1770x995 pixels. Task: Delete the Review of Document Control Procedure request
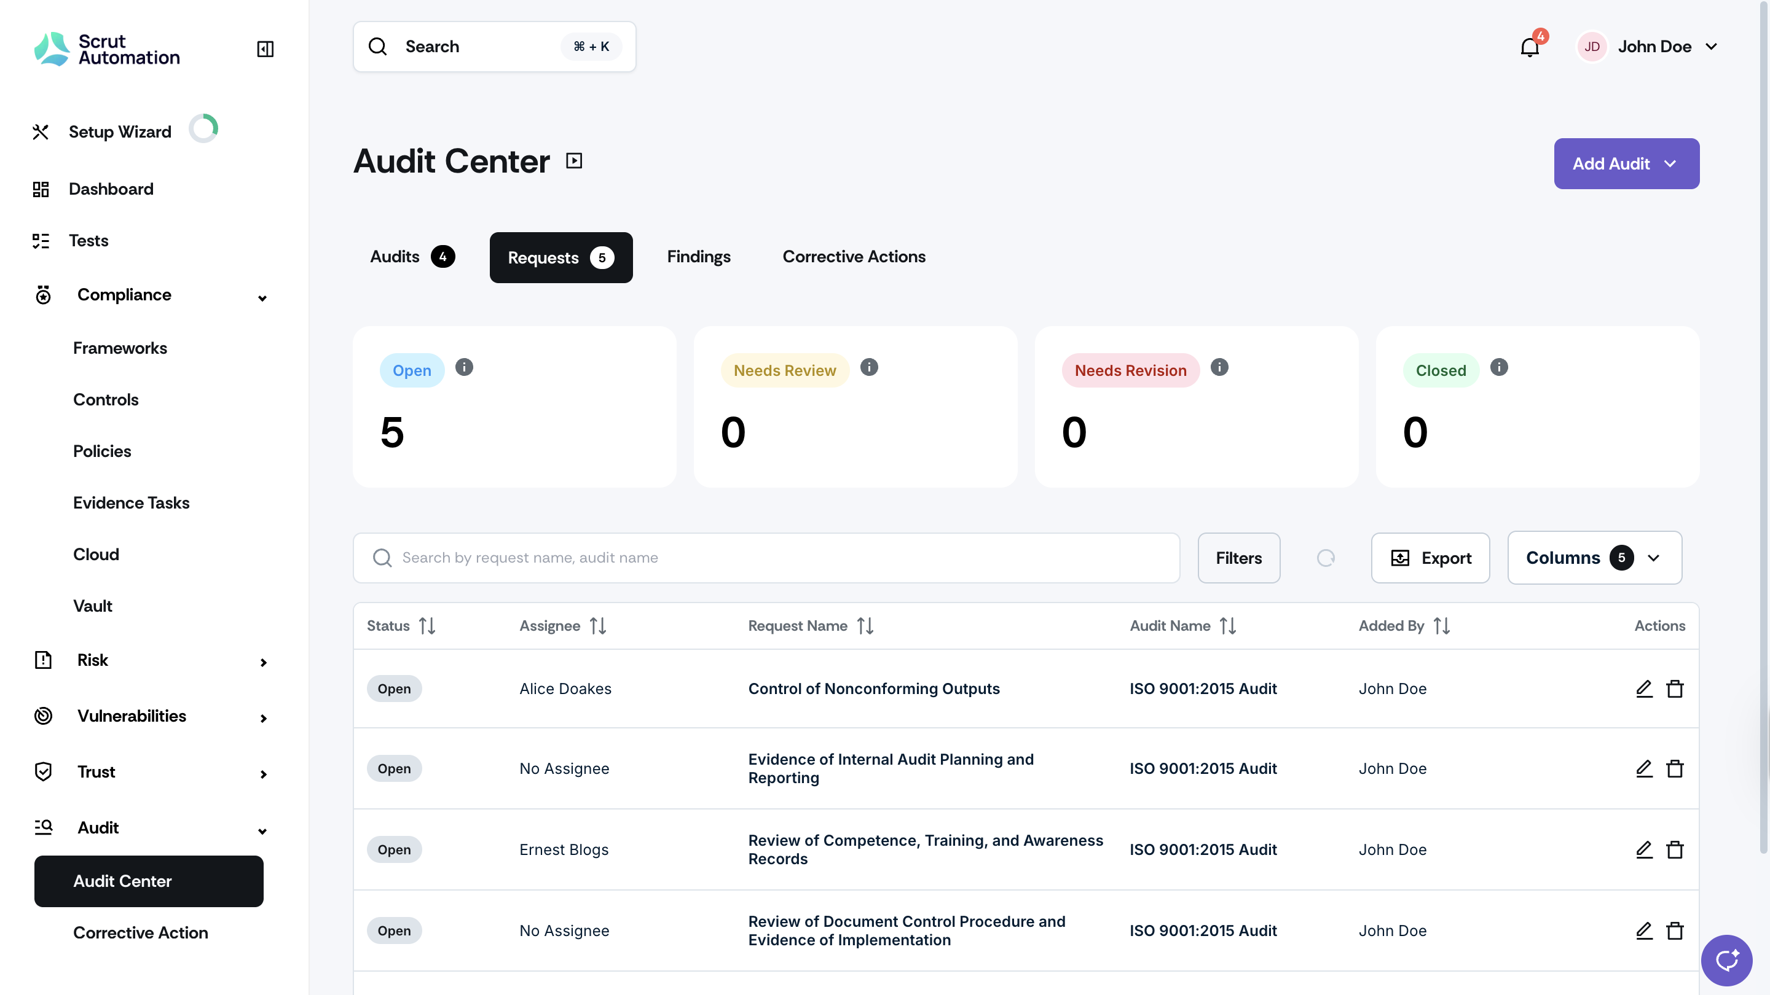pyautogui.click(x=1675, y=930)
